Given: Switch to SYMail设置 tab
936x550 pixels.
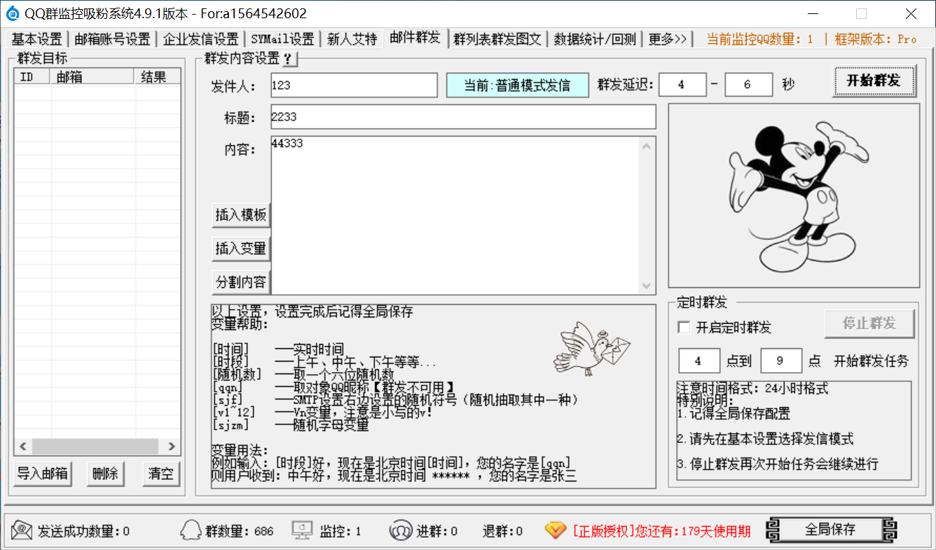Looking at the screenshot, I should (283, 39).
